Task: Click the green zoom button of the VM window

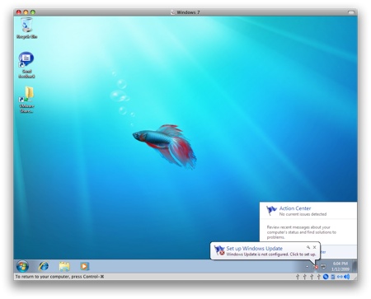Action: [x=33, y=12]
